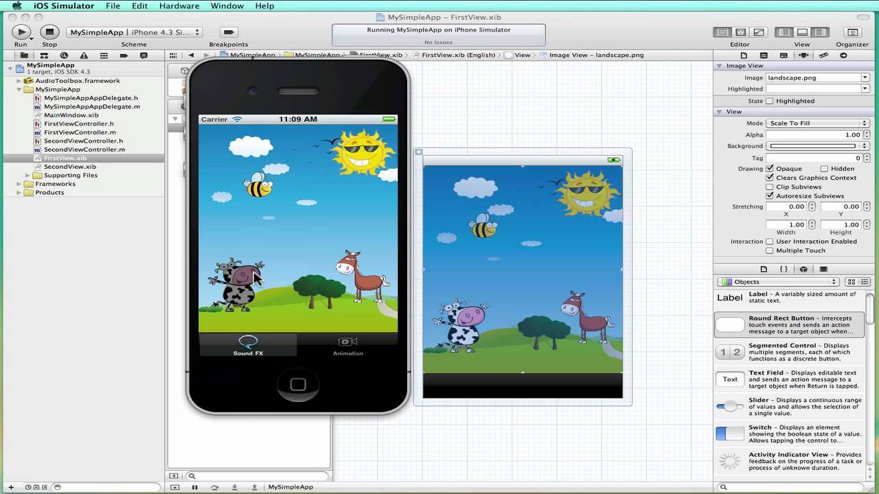Open the Scheme selector dropdown
This screenshot has width=879, height=494.
click(x=135, y=32)
